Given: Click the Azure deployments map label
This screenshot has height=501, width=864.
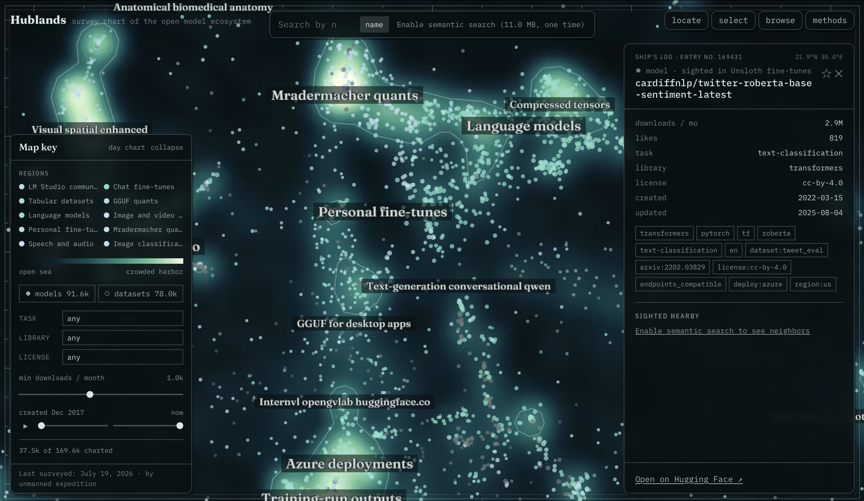Looking at the screenshot, I should pyautogui.click(x=350, y=464).
